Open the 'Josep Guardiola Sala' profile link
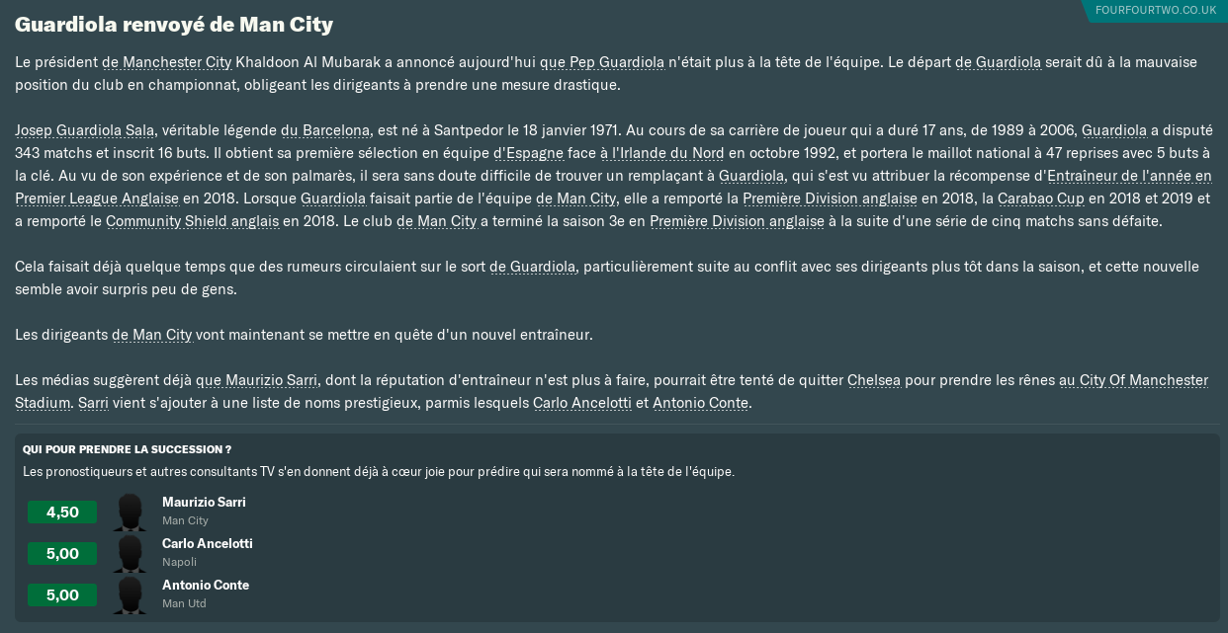Image resolution: width=1228 pixels, height=633 pixels. 84,130
